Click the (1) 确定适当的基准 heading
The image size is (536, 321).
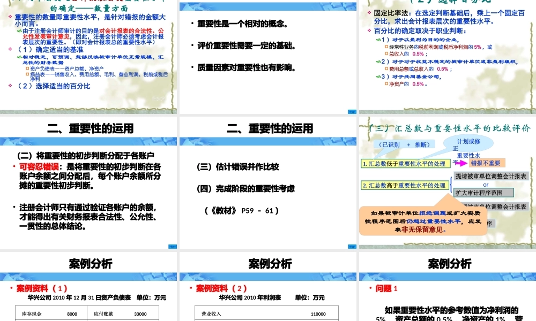[50, 49]
